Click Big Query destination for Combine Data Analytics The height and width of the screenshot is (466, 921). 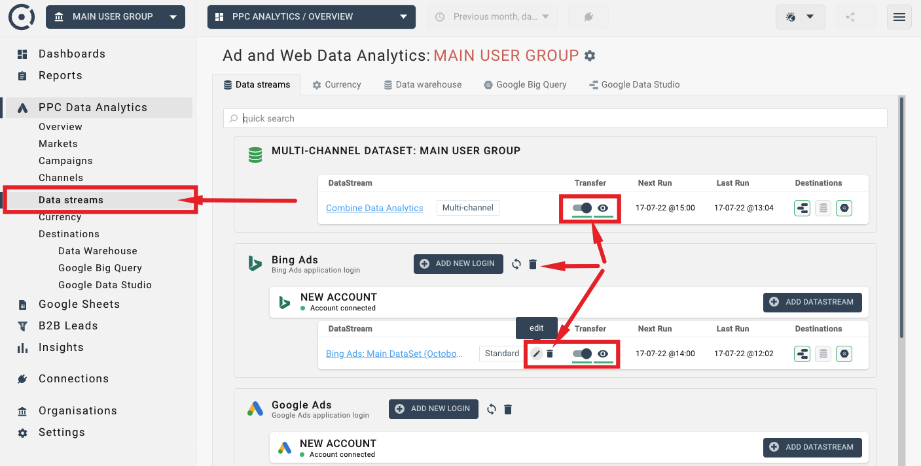tap(844, 208)
